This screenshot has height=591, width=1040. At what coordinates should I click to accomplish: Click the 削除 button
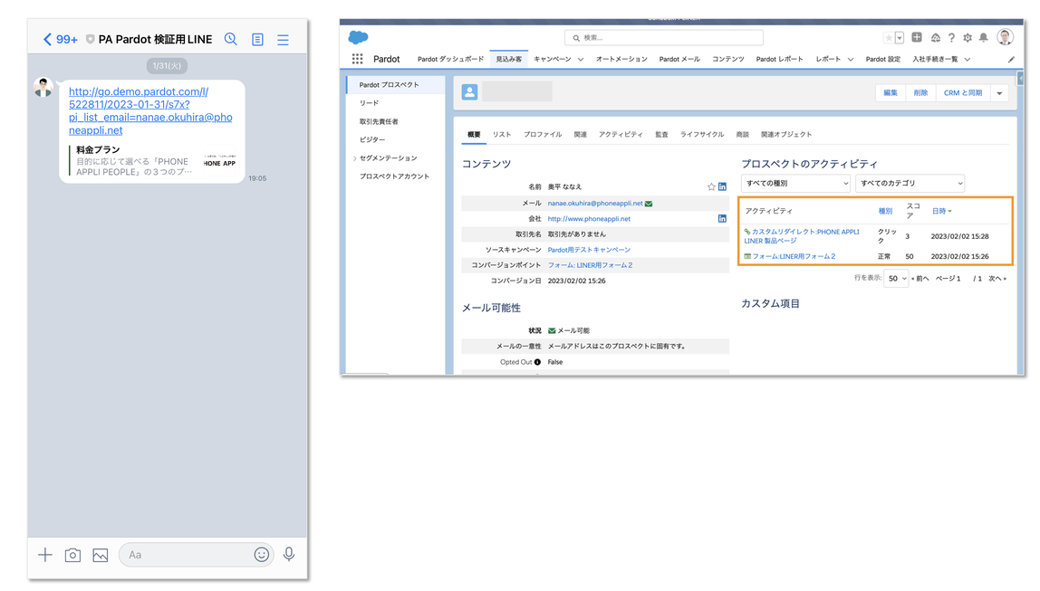click(920, 92)
